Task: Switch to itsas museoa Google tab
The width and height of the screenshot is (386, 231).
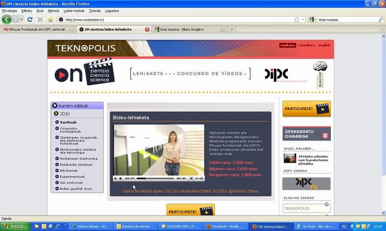Action: (189, 29)
